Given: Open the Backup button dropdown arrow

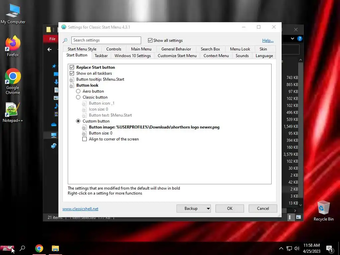Looking at the screenshot, I should pyautogui.click(x=208, y=209).
